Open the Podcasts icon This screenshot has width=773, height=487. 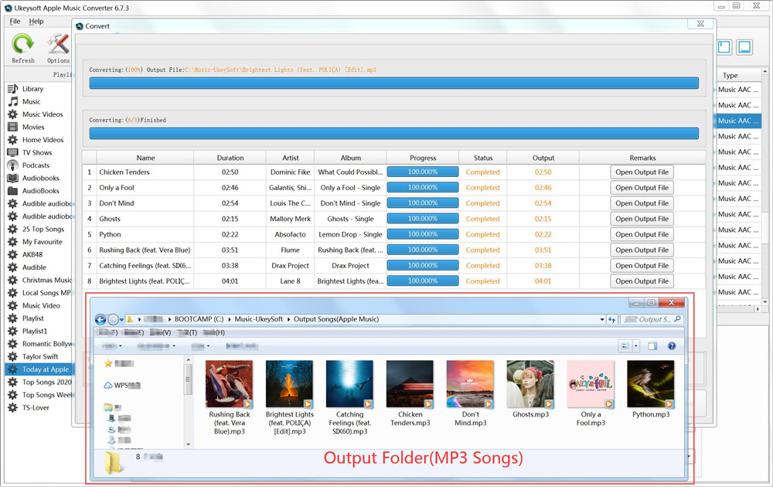point(13,165)
